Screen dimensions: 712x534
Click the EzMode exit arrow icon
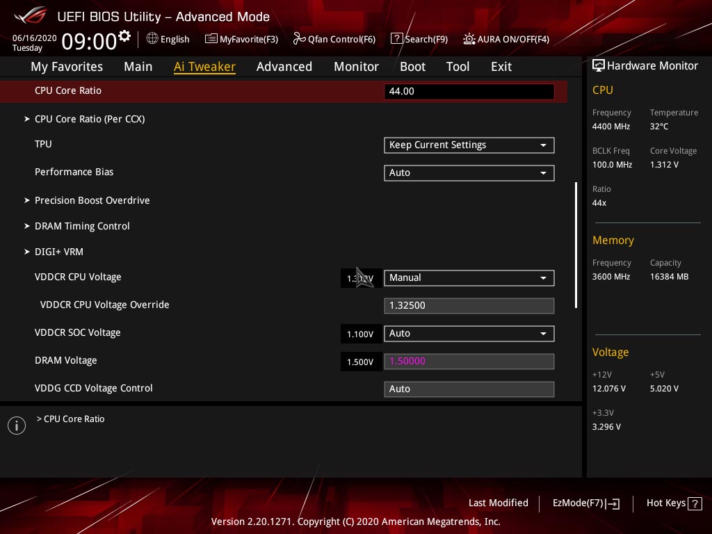pyautogui.click(x=613, y=503)
